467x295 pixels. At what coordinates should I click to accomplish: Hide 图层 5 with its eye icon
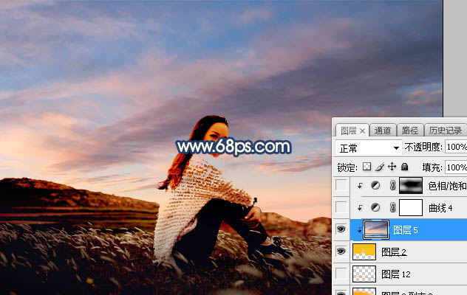tap(341, 229)
